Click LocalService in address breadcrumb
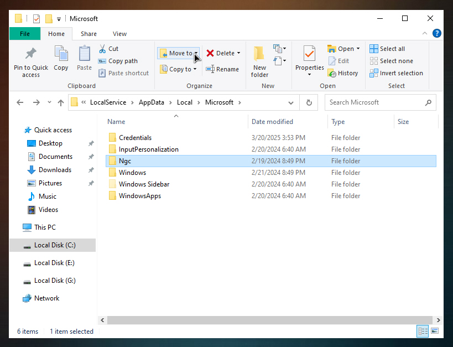453x347 pixels. pos(108,102)
